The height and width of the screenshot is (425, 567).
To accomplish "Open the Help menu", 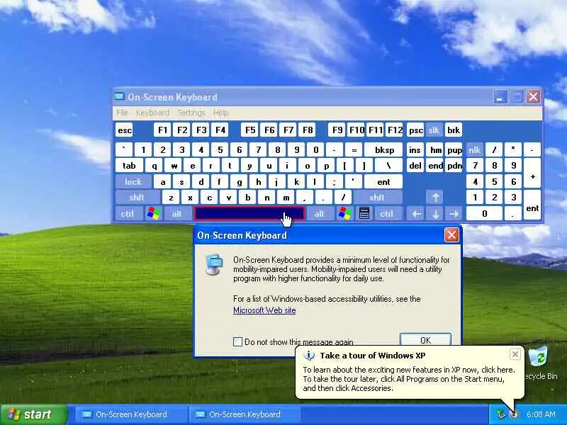I will coord(220,113).
